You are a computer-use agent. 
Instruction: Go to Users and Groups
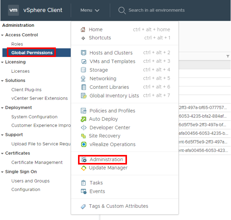(30, 181)
